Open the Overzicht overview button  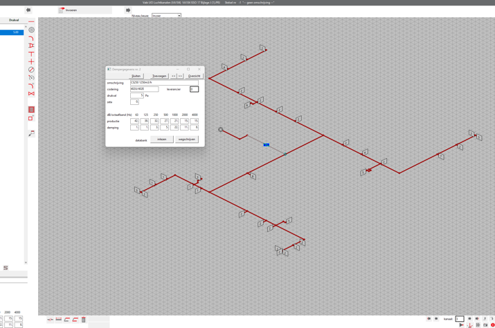194,76
